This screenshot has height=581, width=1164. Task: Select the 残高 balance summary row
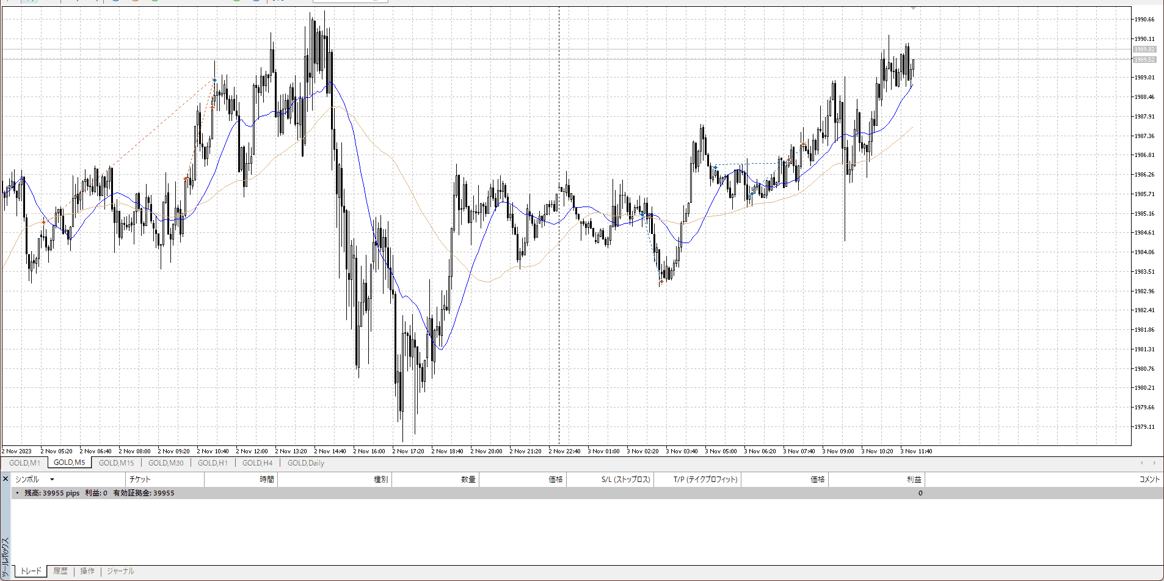(99, 493)
